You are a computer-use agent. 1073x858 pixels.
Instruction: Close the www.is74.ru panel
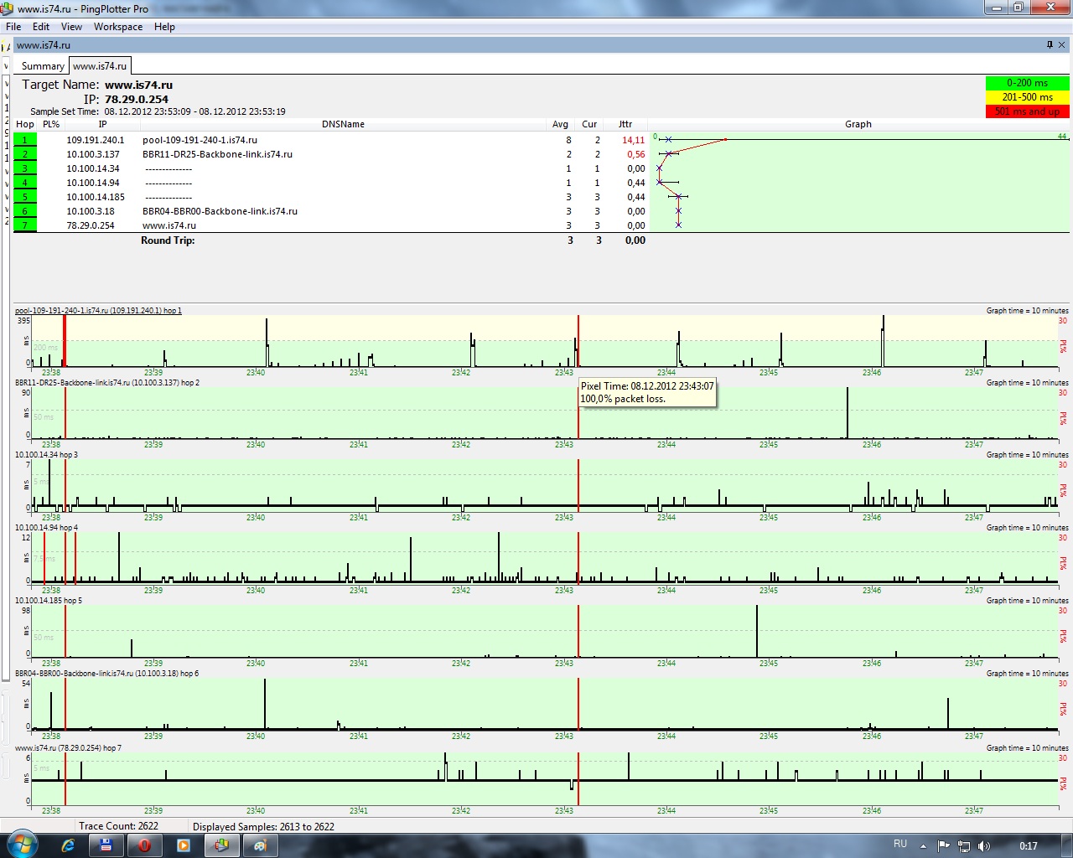coord(1062,45)
